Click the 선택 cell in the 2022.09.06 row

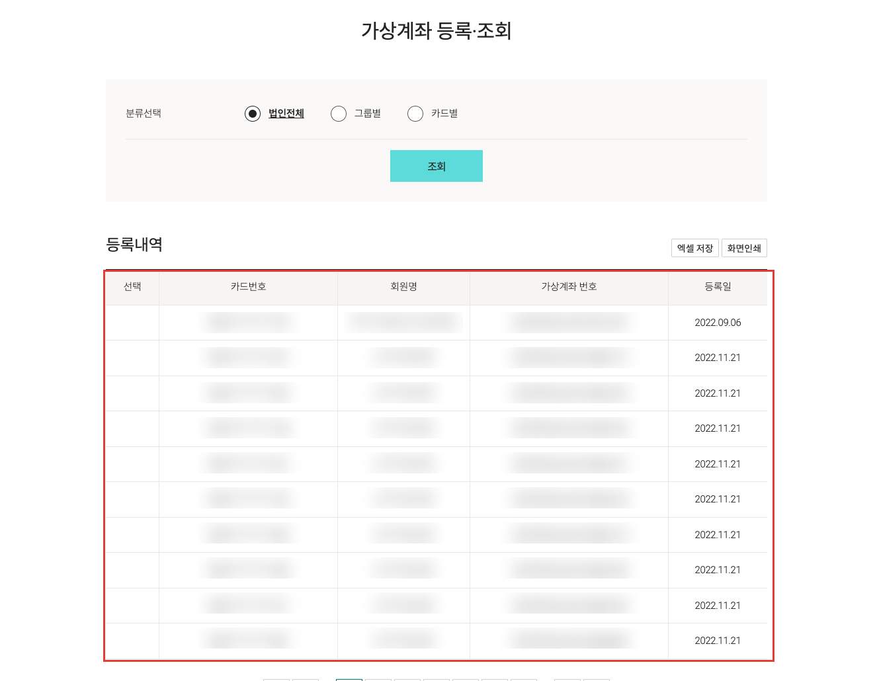132,323
